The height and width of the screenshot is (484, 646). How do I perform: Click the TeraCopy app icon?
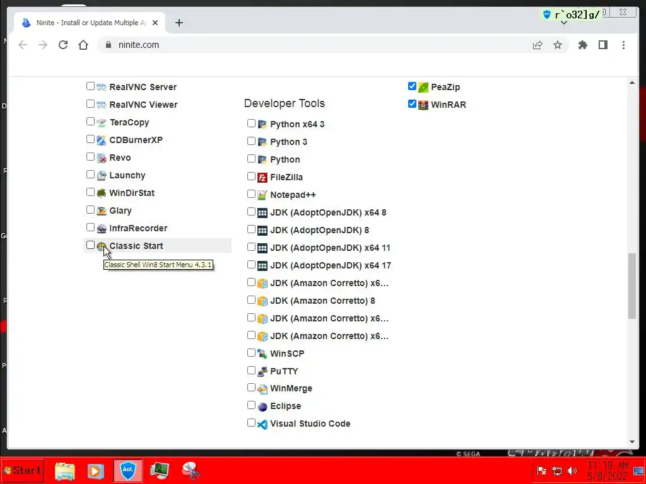coord(102,122)
